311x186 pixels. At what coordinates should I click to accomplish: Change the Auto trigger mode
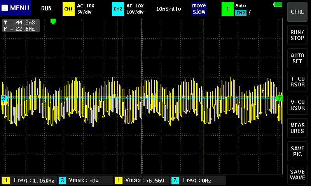pos(241,5)
